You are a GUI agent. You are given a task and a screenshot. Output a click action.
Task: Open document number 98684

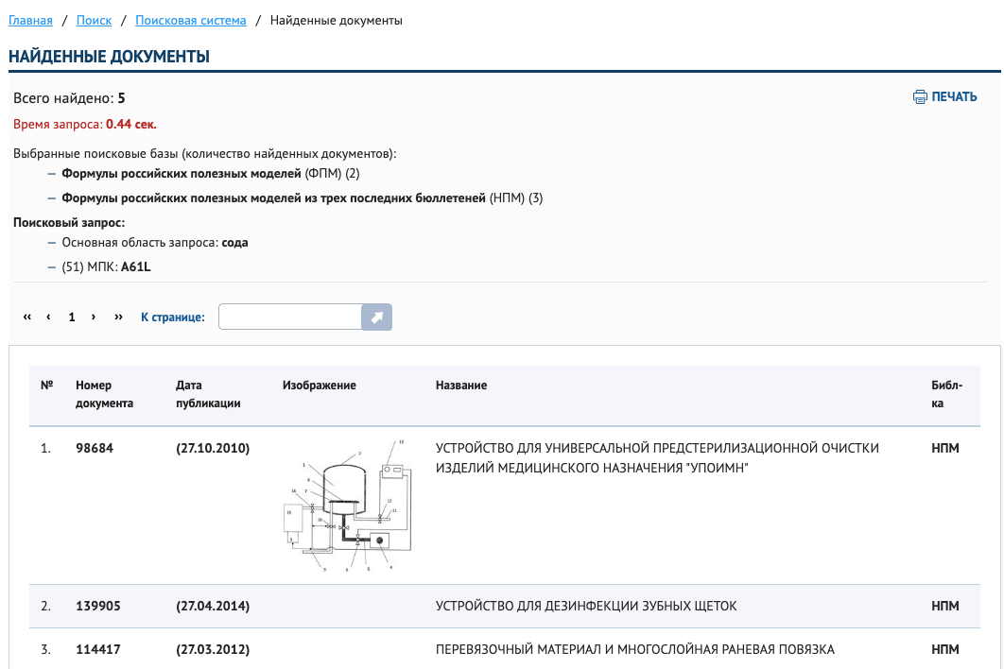(95, 448)
